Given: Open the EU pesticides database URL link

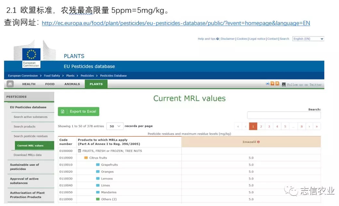Looking at the screenshot, I should point(176,23).
